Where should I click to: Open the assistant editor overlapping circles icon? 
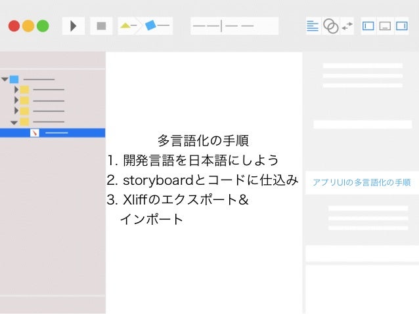click(x=330, y=26)
